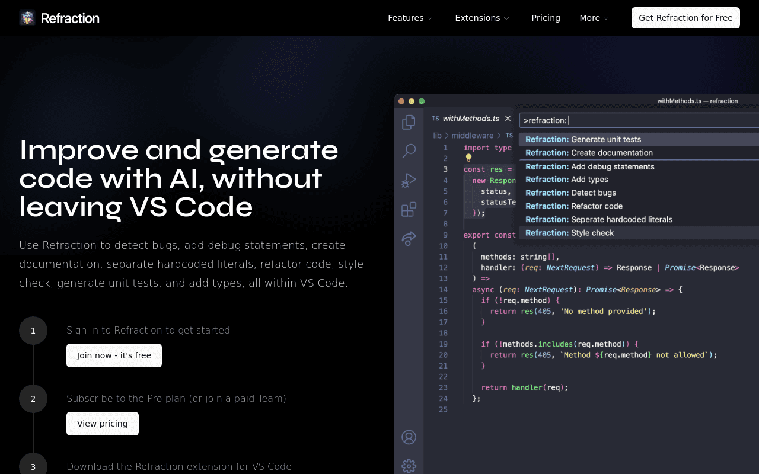Click Get Refraction for Free button
Image resolution: width=759 pixels, height=474 pixels.
(685, 18)
